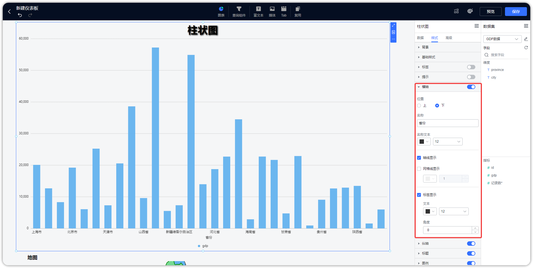Click the 新建仪表板 dashboard name
533x268 pixels.
pos(27,8)
